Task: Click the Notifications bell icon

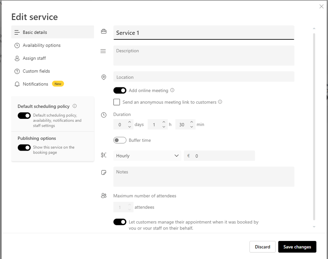Action: (x=17, y=84)
